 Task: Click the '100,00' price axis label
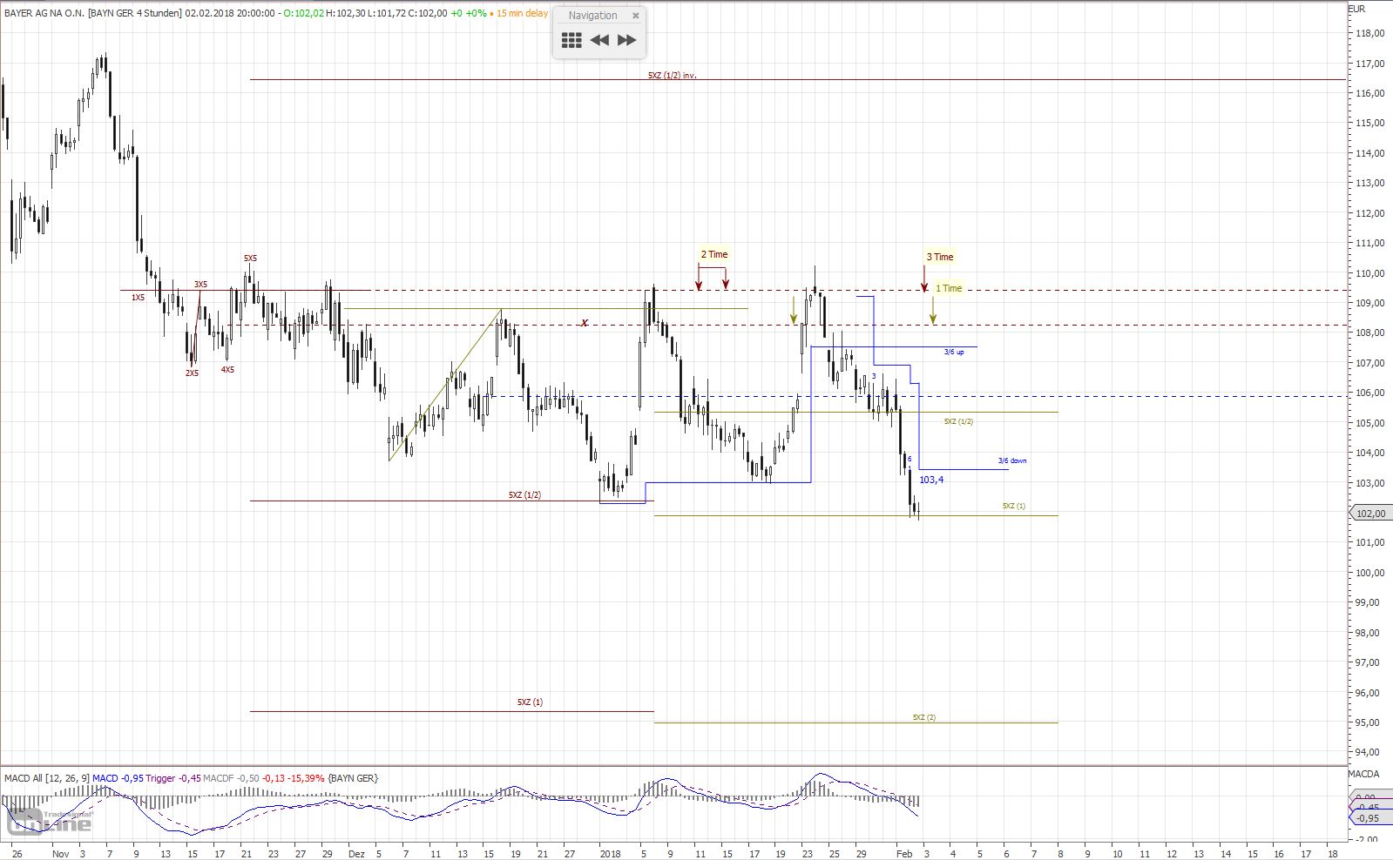point(1370,573)
